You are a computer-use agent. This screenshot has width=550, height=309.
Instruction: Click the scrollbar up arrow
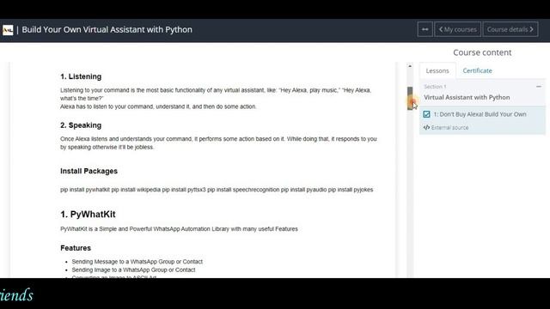point(410,66)
